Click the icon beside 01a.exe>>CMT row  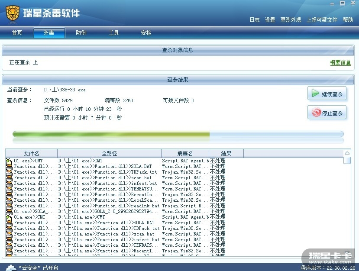(x=9, y=217)
